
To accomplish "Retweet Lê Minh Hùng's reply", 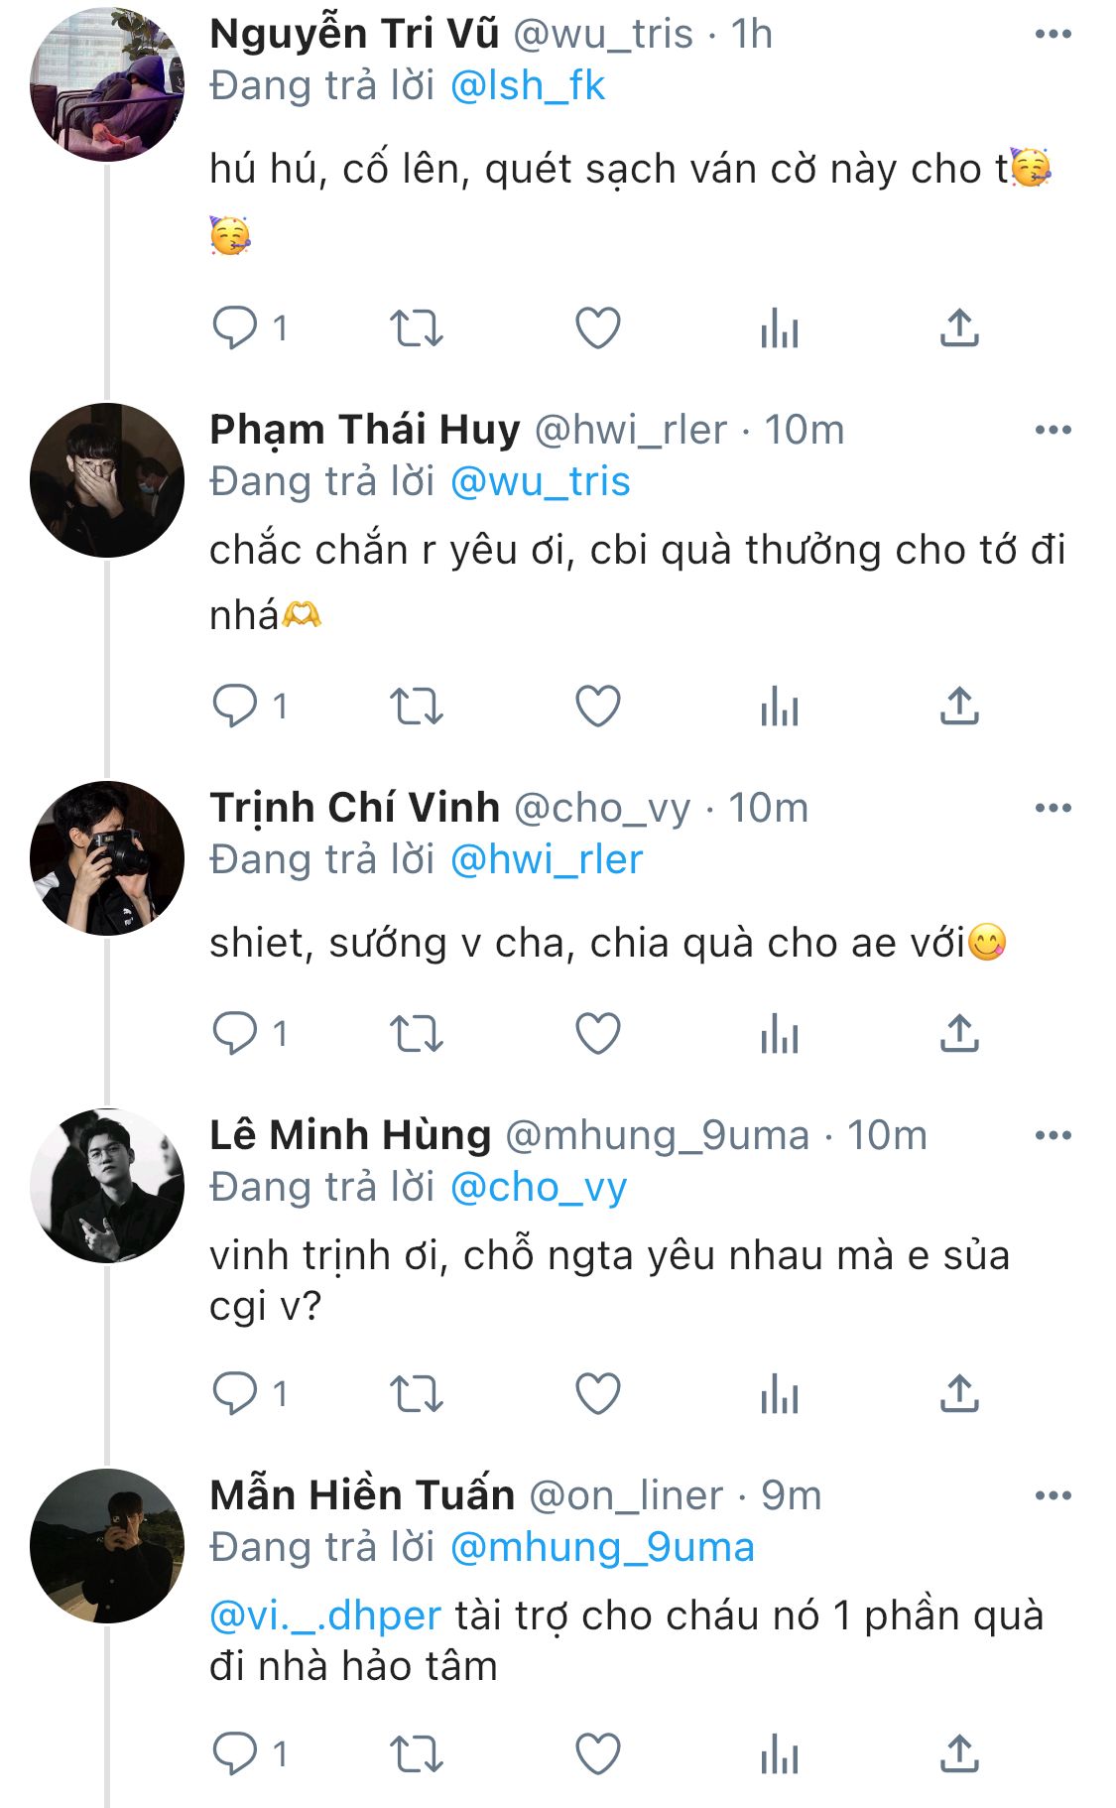I will 416,1394.
